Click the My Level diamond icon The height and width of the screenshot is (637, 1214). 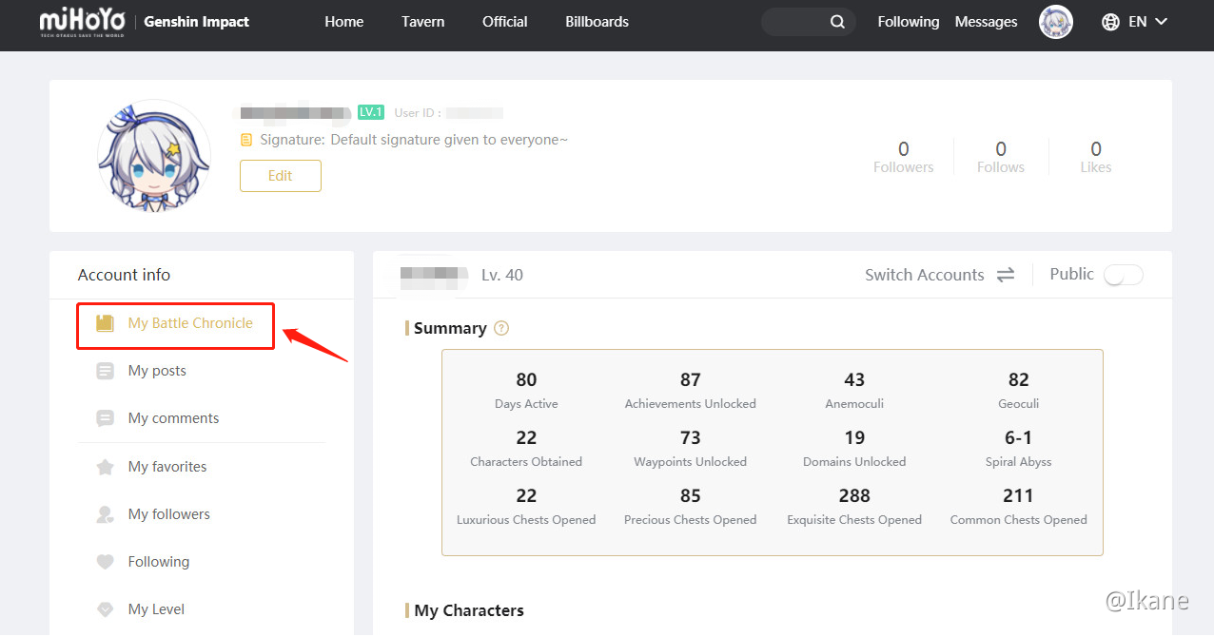(x=106, y=609)
